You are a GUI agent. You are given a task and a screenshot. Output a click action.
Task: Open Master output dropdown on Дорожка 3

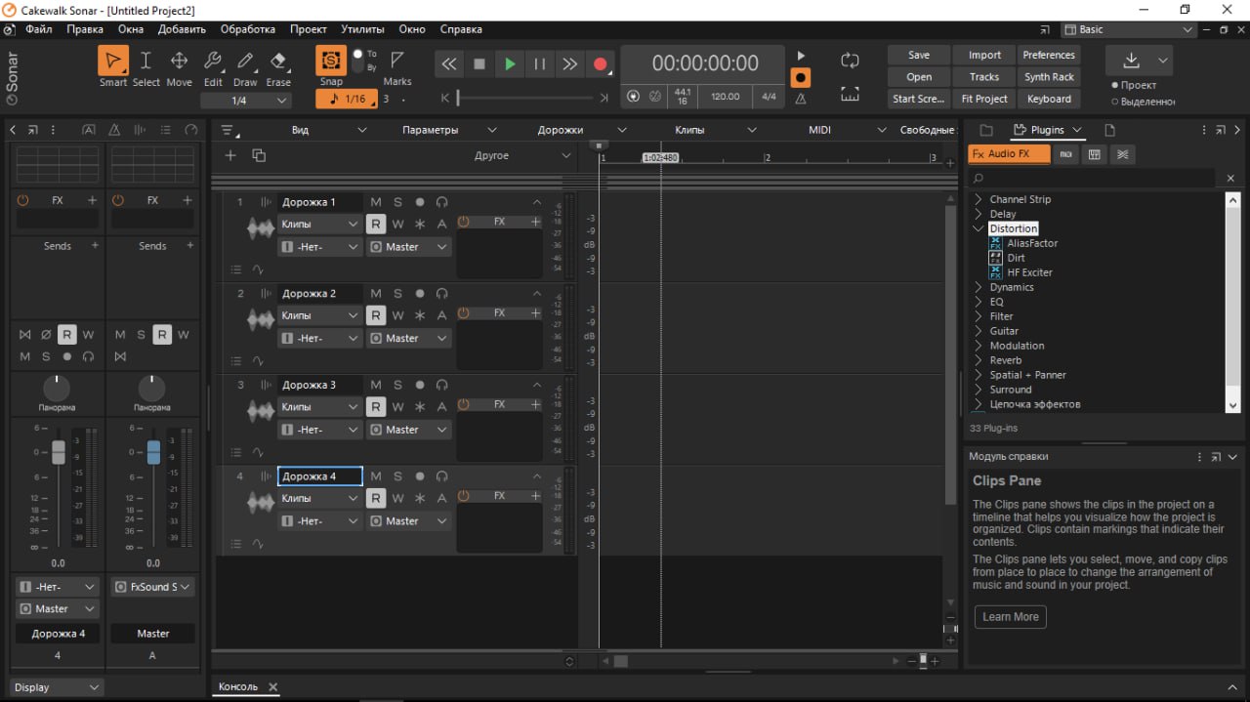pyautogui.click(x=409, y=430)
